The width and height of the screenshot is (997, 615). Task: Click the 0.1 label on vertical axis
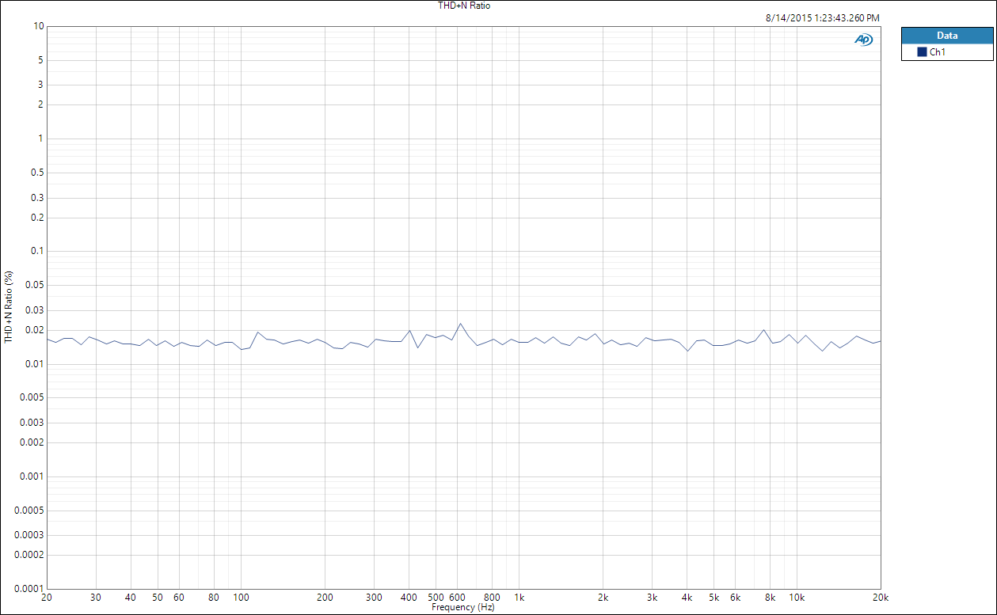pyautogui.click(x=36, y=251)
